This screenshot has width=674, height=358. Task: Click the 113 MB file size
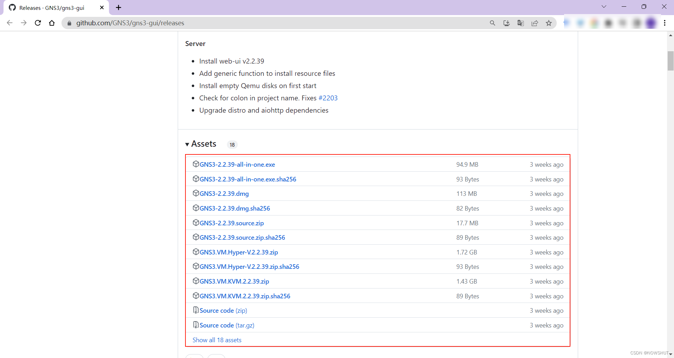[x=466, y=194]
